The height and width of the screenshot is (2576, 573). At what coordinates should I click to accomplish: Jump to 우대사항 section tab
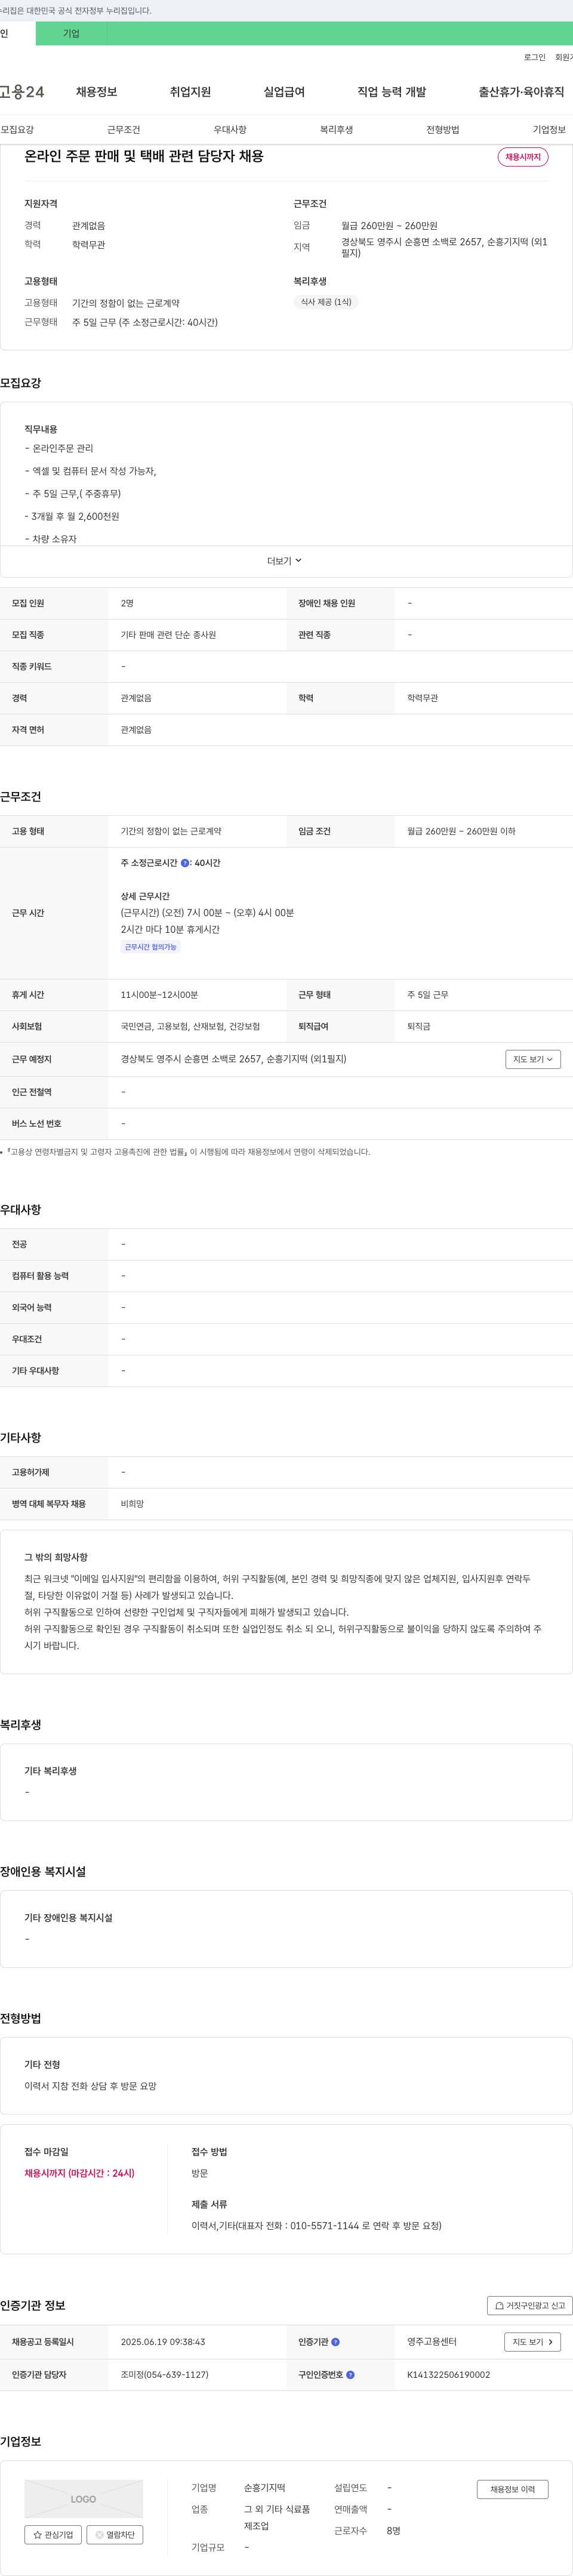[x=230, y=130]
